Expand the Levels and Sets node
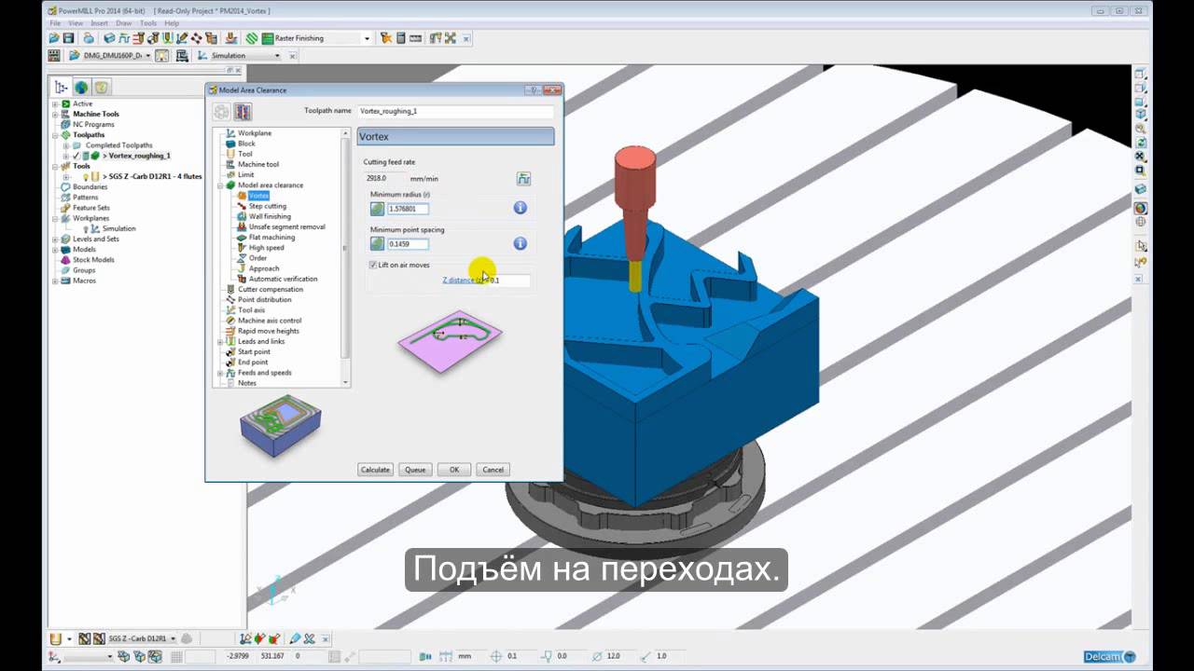This screenshot has height=671, width=1194. (x=55, y=240)
